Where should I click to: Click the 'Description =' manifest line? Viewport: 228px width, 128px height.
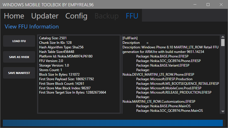[x=136, y=43]
